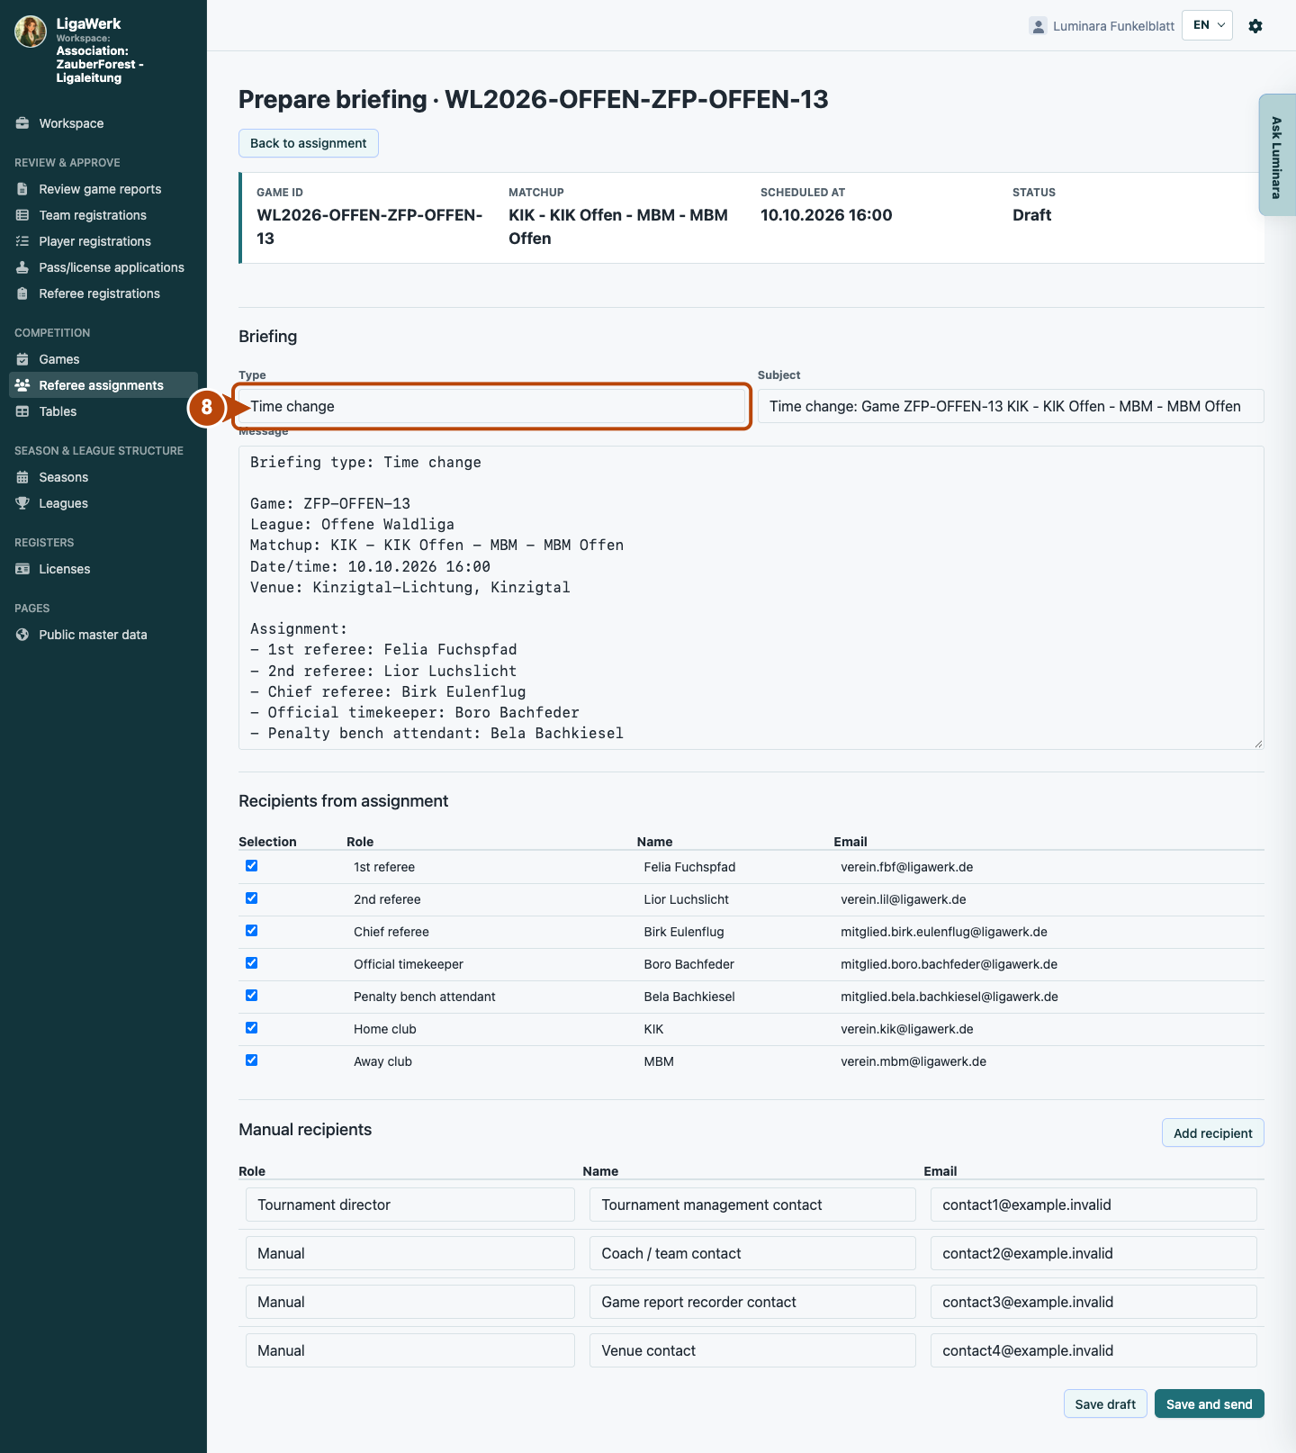
Task: Open the briefing Type dropdown
Action: 491,406
